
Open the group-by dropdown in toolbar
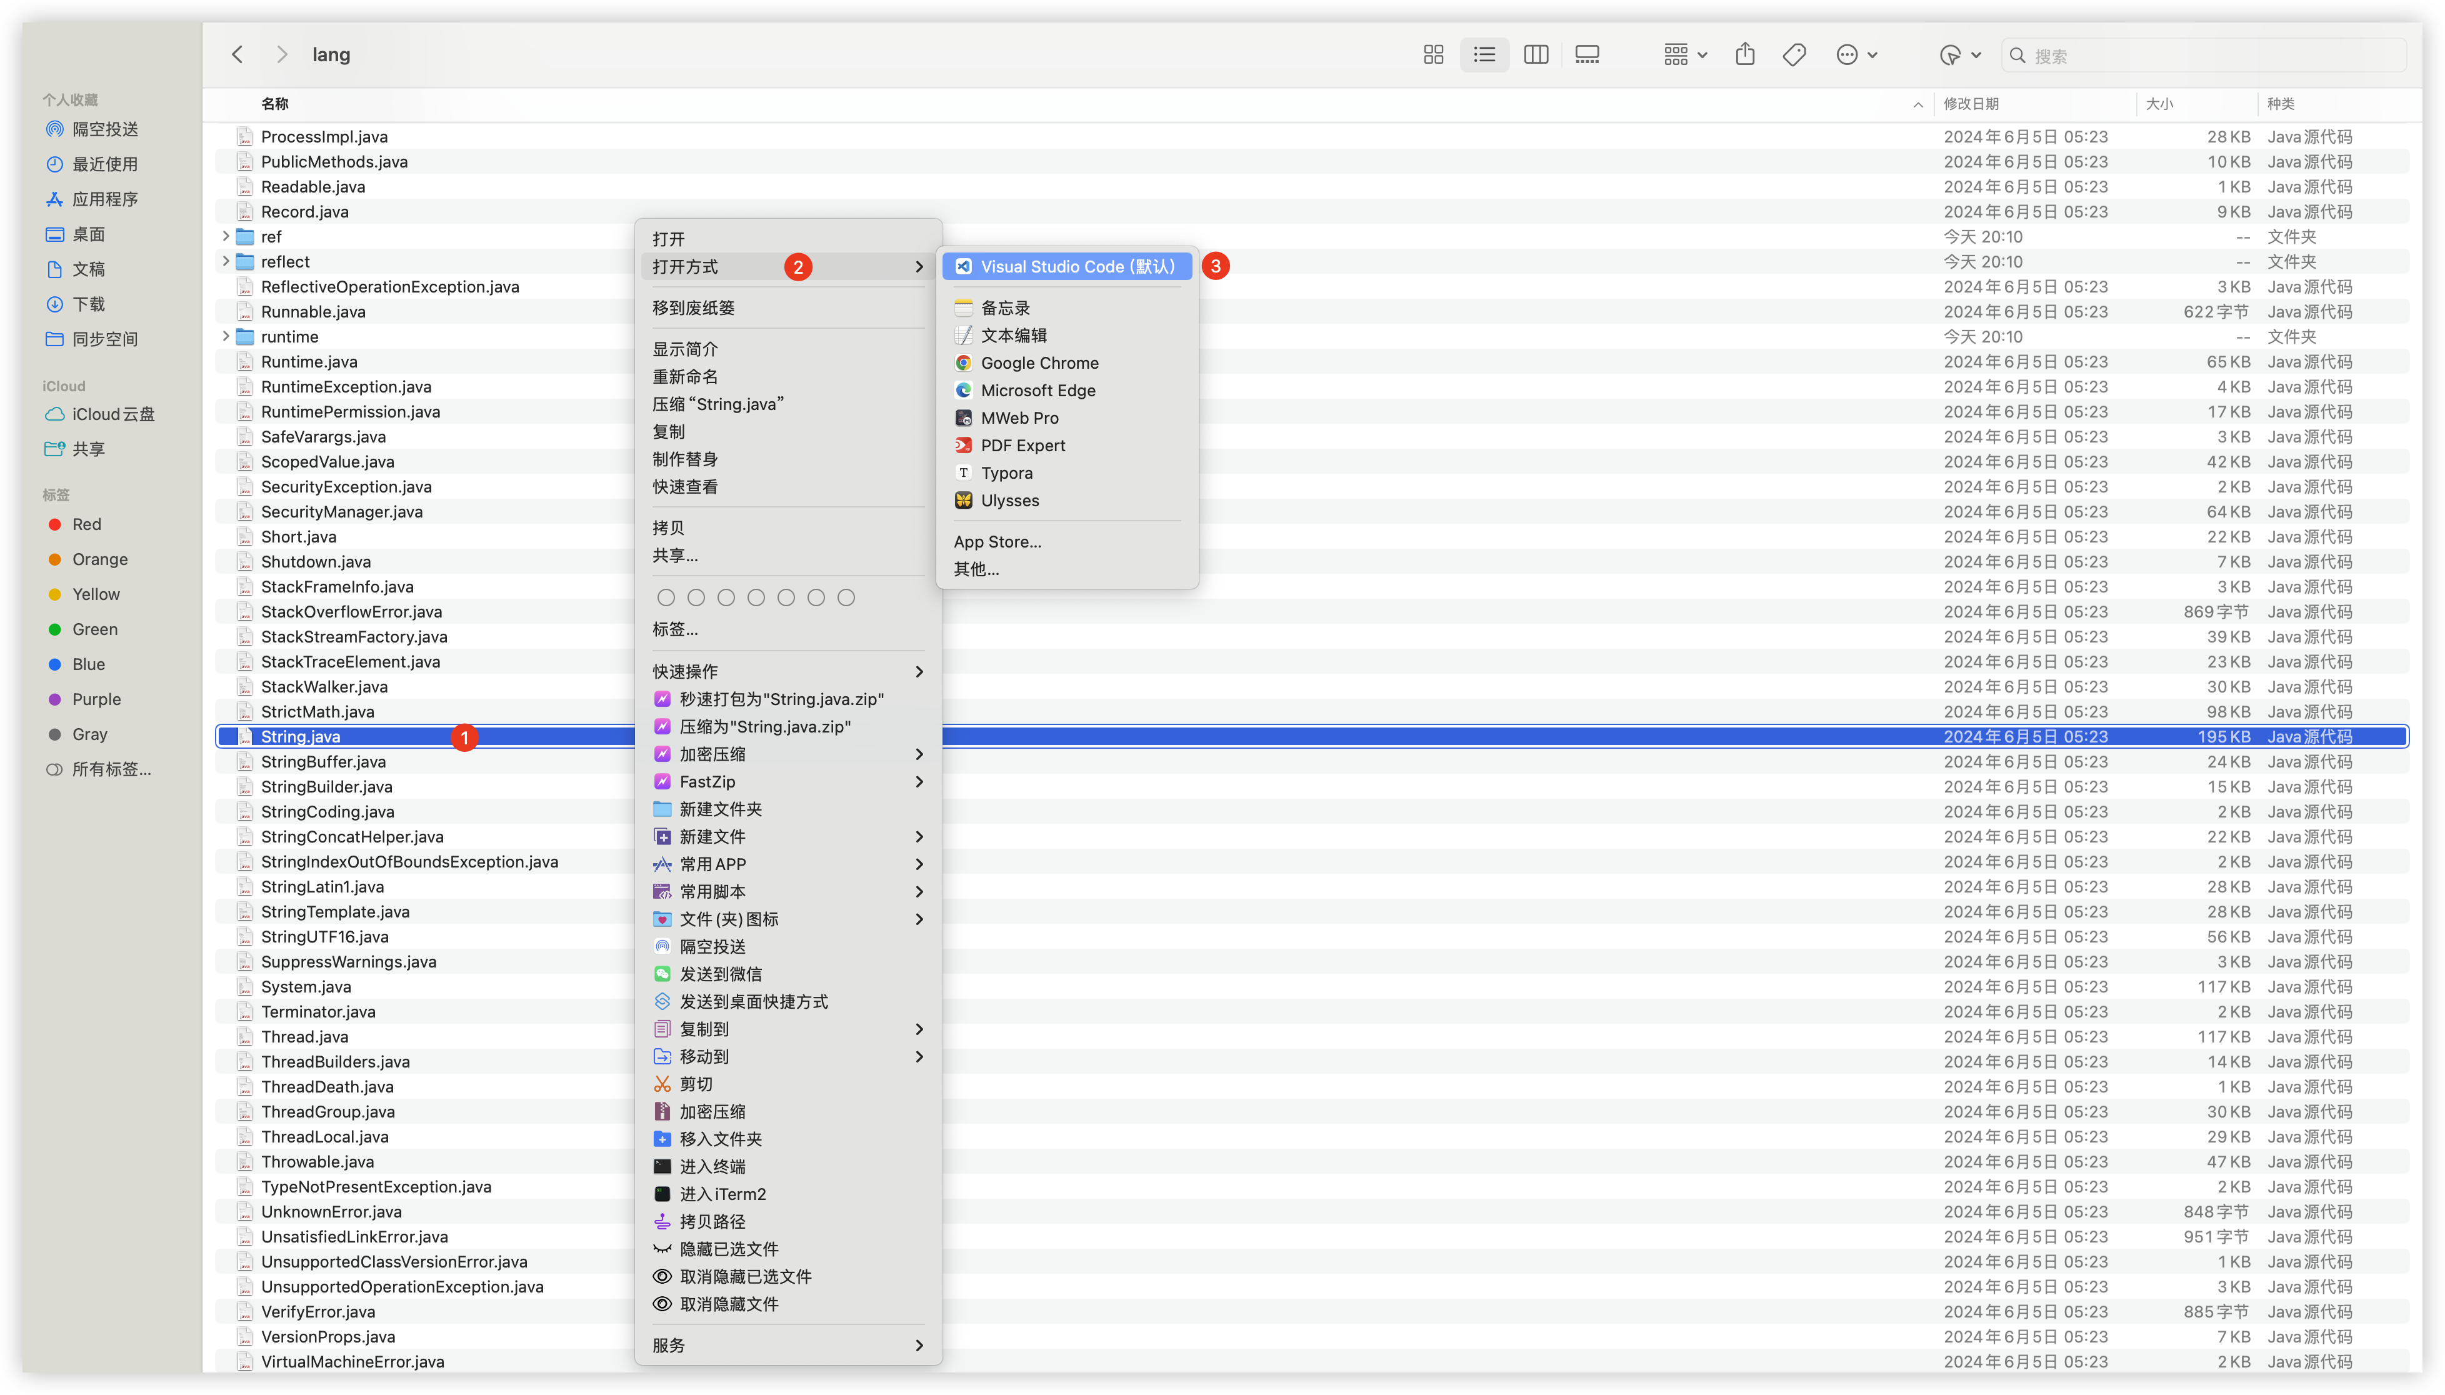click(x=1685, y=54)
